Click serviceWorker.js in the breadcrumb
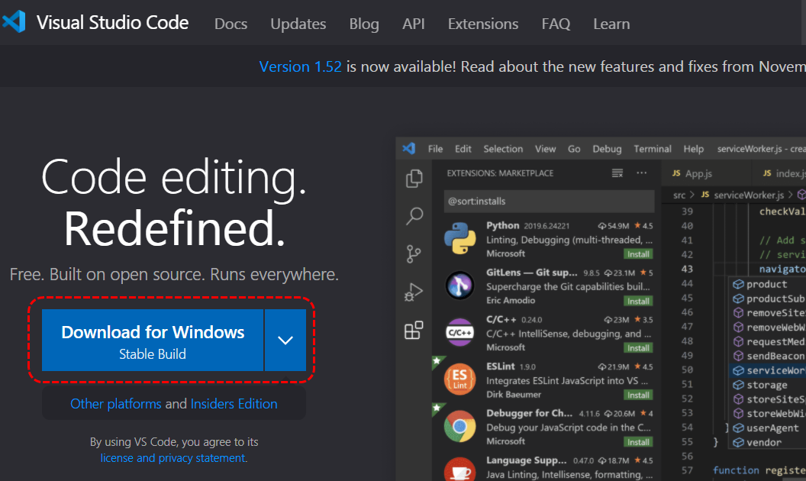 click(749, 195)
